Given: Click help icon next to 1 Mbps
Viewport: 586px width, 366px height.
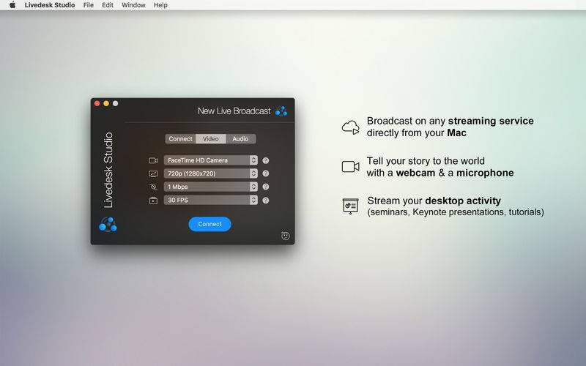Looking at the screenshot, I should pyautogui.click(x=266, y=187).
